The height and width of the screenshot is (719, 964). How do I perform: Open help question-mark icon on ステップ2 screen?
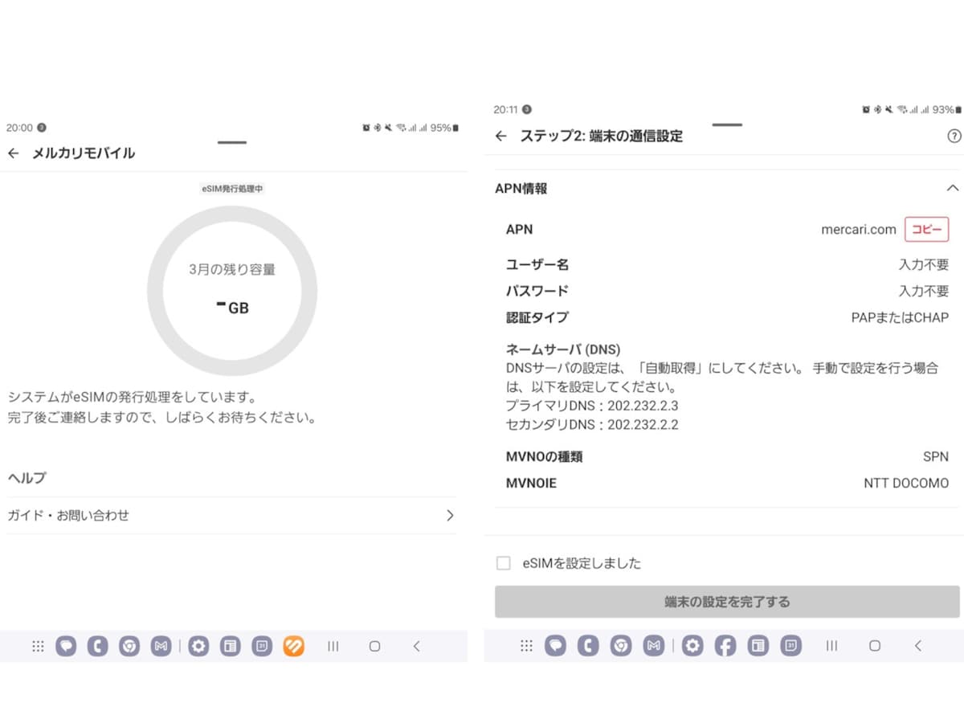click(x=954, y=137)
